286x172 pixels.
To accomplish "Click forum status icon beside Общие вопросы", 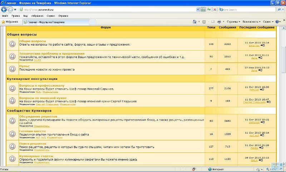I will coord(12,44).
